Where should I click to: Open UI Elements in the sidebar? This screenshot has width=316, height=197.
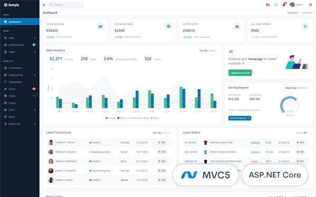click(20, 68)
